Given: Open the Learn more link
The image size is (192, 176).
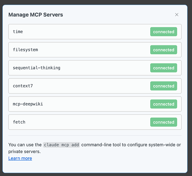Looking at the screenshot, I should (x=20, y=158).
